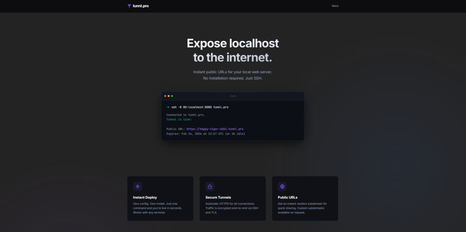The width and height of the screenshot is (466, 232).
Task: Click the tunnl.pro brand name text
Action: (141, 6)
